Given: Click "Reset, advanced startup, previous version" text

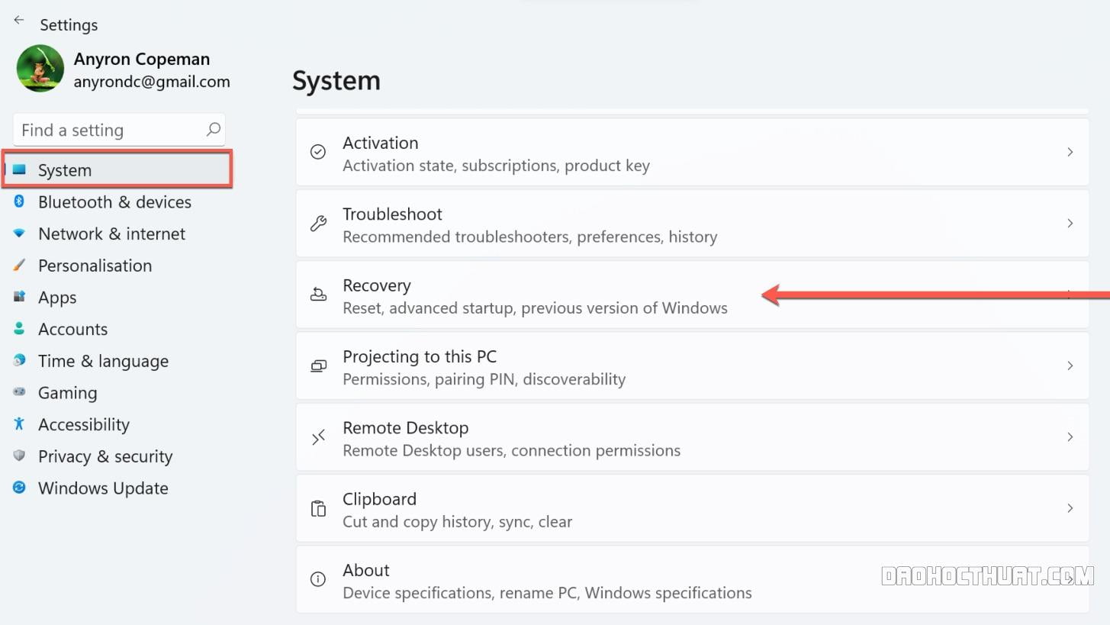Looking at the screenshot, I should point(535,308).
